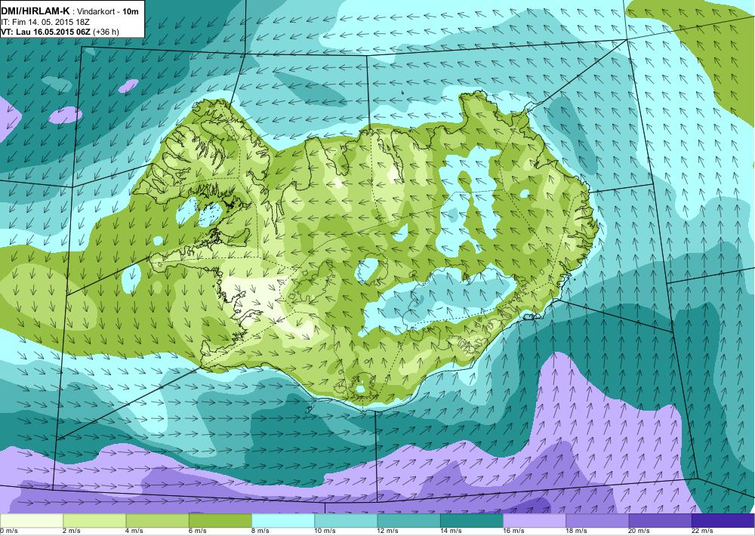This screenshot has height=536, width=755.
Task: Click the "4 m/s" legend label
Action: (134, 531)
